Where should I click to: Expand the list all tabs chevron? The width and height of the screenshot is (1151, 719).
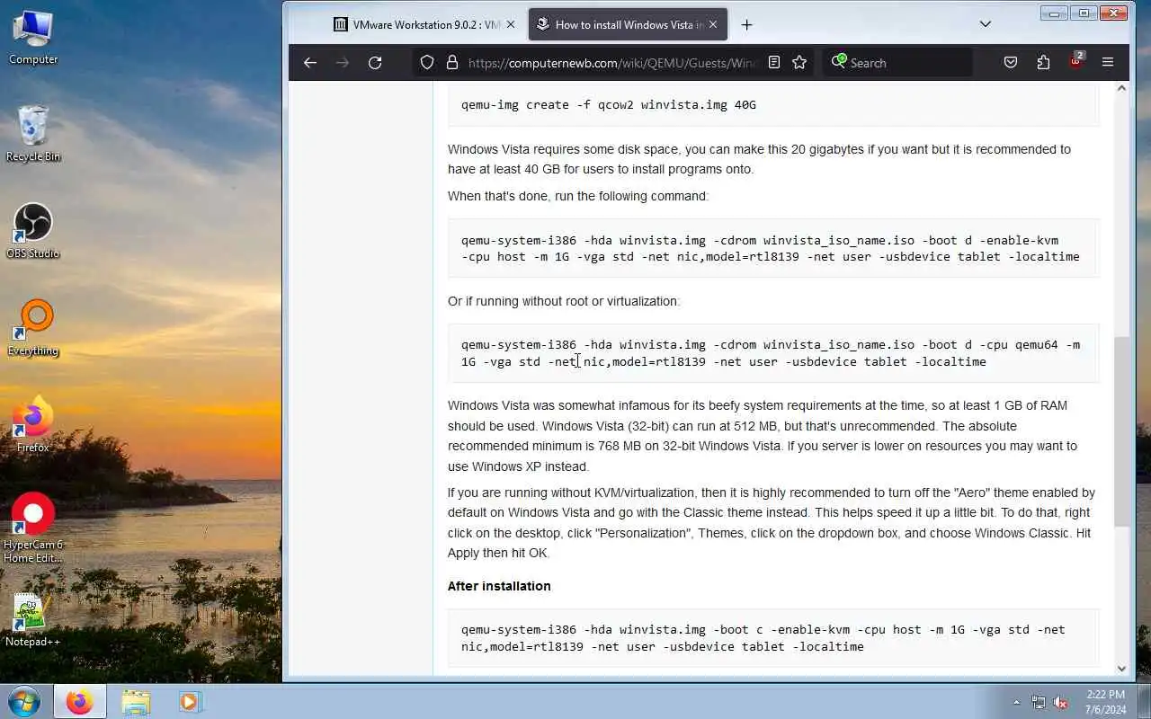986,24
